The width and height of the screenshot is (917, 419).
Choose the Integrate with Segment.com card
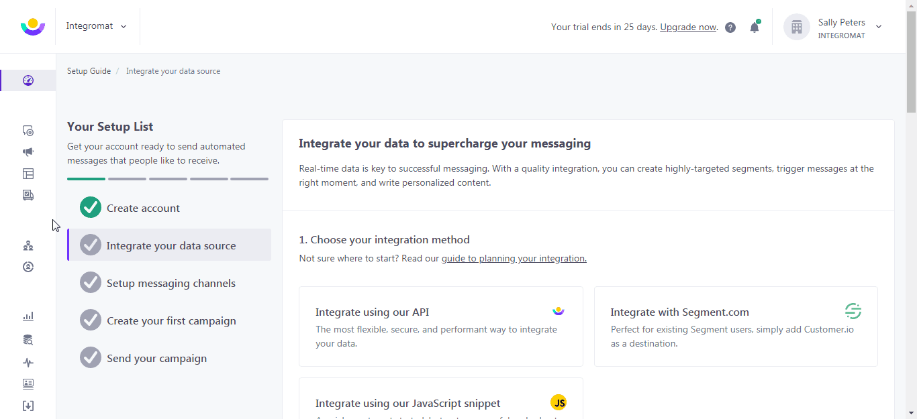click(736, 326)
